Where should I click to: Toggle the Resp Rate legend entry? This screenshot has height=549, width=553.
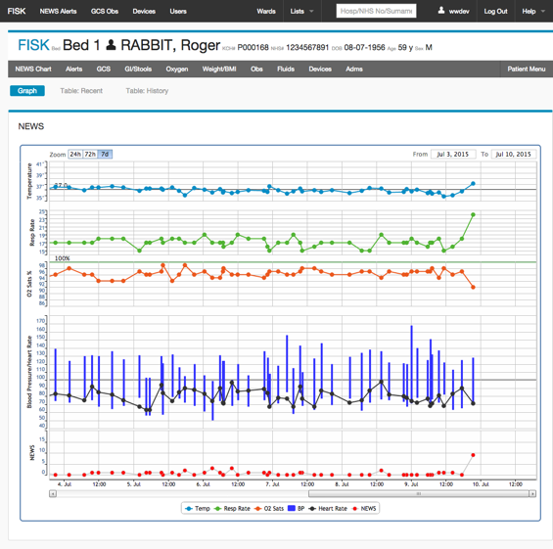coord(232,509)
